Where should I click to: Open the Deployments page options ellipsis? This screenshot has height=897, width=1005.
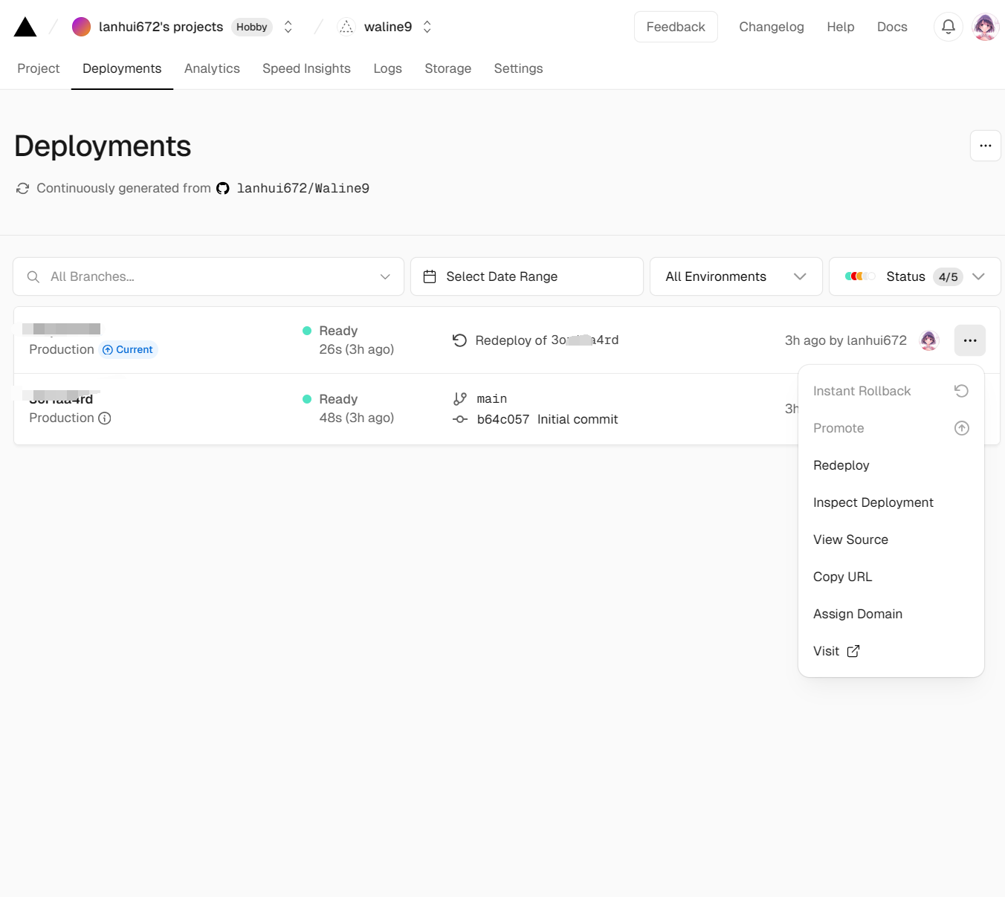click(x=985, y=146)
